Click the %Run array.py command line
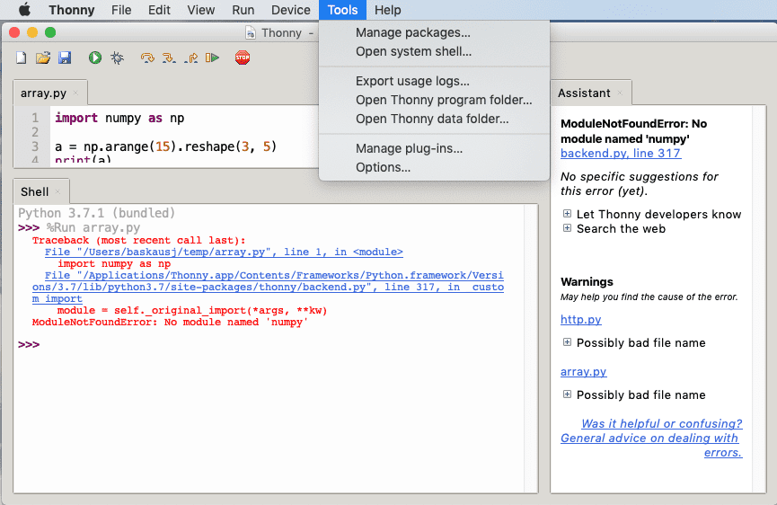 (x=93, y=227)
